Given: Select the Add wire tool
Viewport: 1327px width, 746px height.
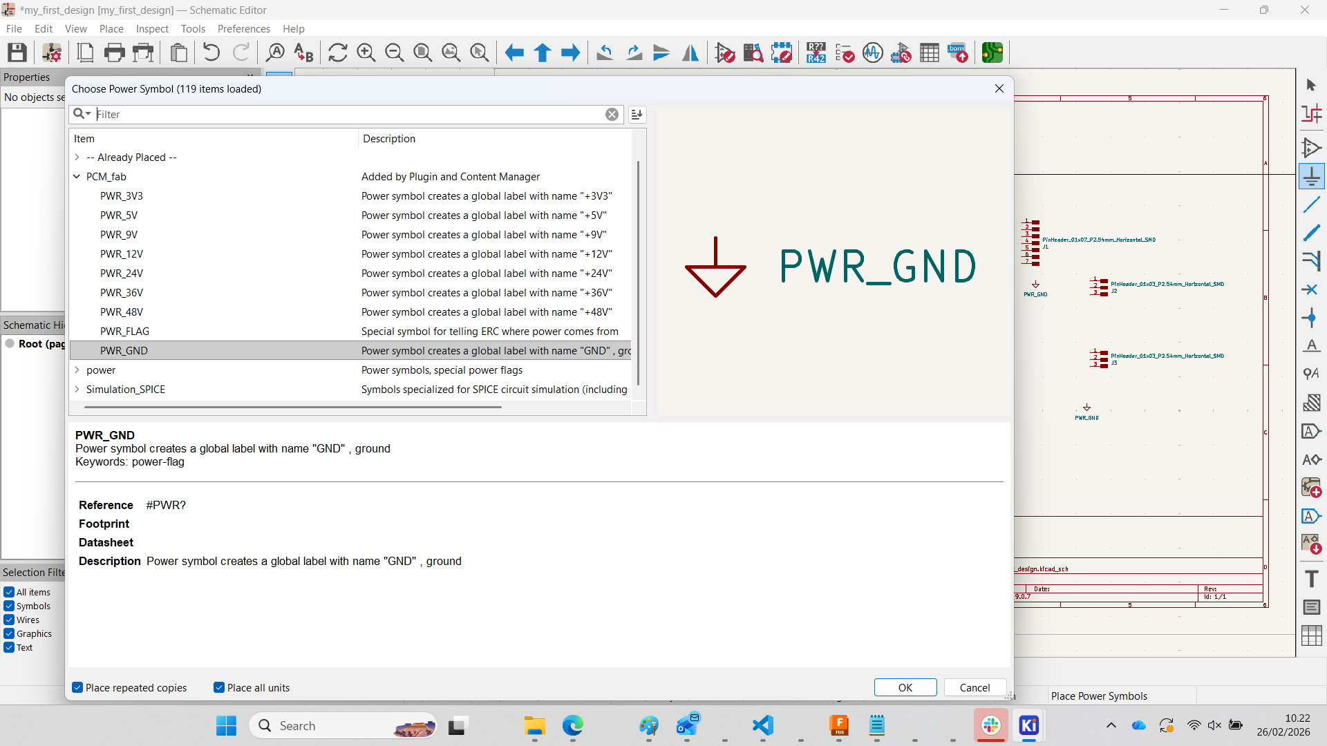Looking at the screenshot, I should 1311,205.
